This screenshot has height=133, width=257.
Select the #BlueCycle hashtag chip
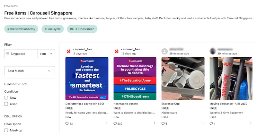click(52, 29)
